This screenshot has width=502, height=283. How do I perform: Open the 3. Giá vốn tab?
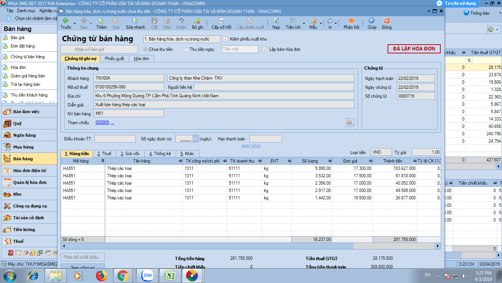130,154
